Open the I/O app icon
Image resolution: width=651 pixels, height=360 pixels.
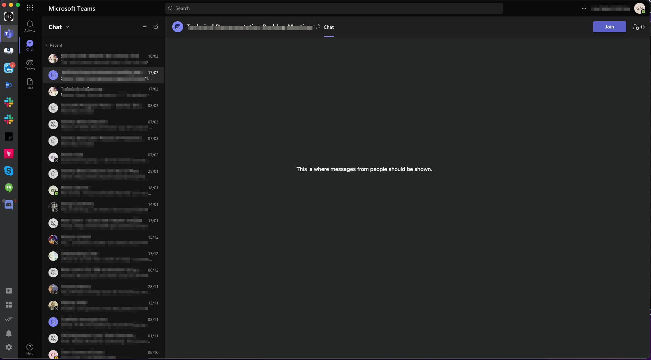tap(9, 16)
